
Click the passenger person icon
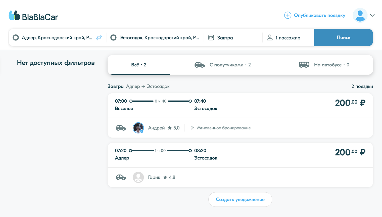coord(270,38)
